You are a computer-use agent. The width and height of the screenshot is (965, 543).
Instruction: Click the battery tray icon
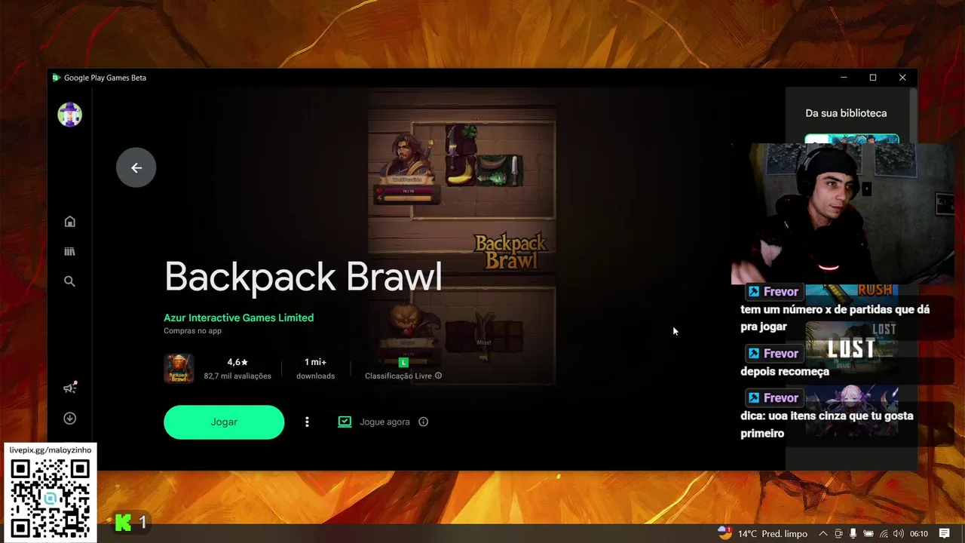pyautogui.click(x=868, y=533)
